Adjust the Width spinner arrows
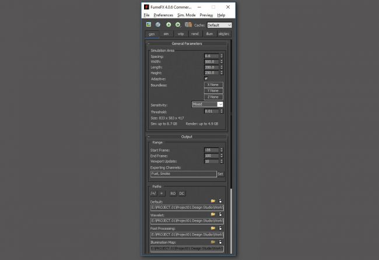Image resolution: width=379 pixels, height=260 pixels. 222,62
